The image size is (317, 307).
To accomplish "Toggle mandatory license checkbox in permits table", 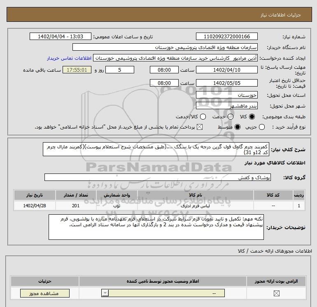I will click(x=276, y=293).
